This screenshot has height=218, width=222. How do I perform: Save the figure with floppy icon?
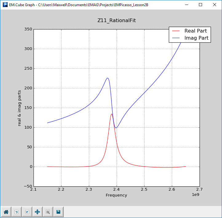[58, 212]
